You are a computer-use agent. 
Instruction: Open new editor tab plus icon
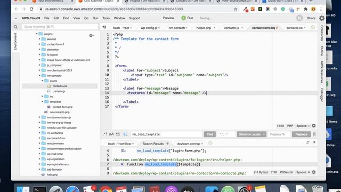coord(313,27)
